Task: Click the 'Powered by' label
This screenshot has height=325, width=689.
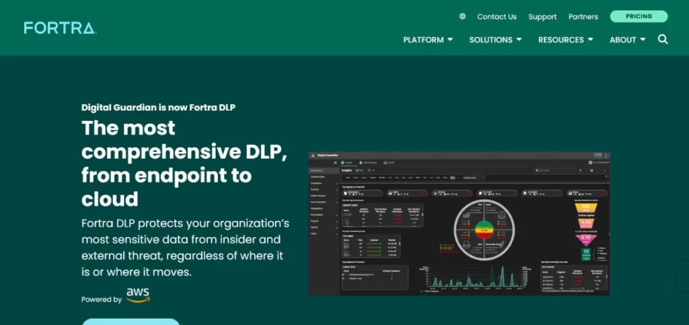Action: click(x=102, y=299)
